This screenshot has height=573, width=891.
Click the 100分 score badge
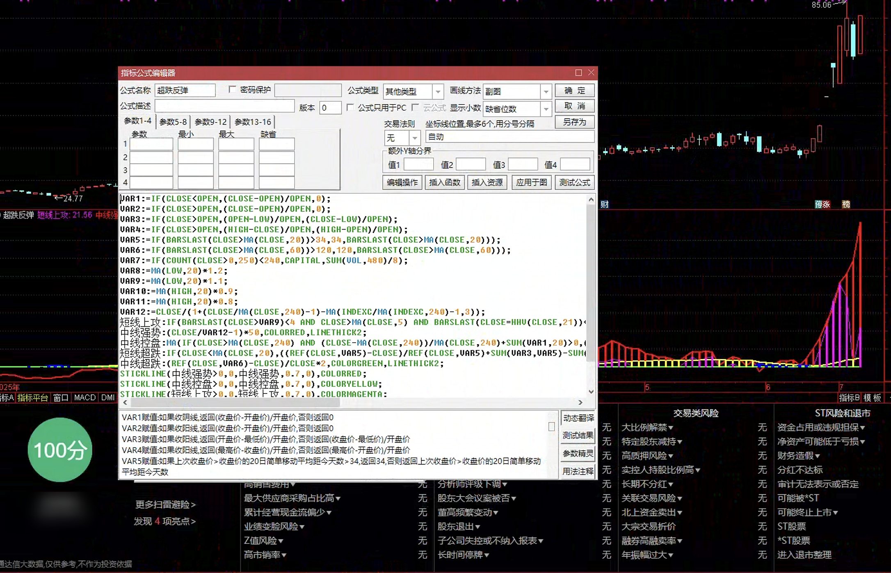tap(60, 450)
